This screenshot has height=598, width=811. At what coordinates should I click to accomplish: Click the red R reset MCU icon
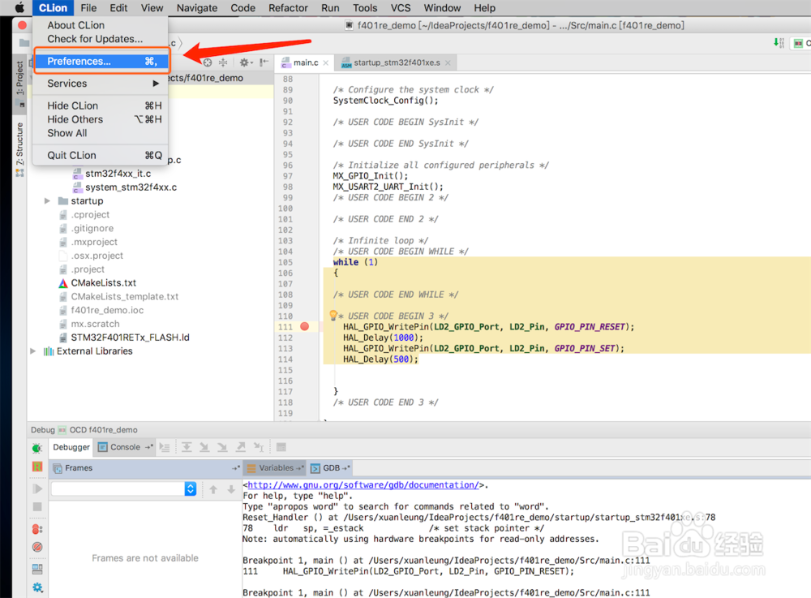[x=37, y=467]
